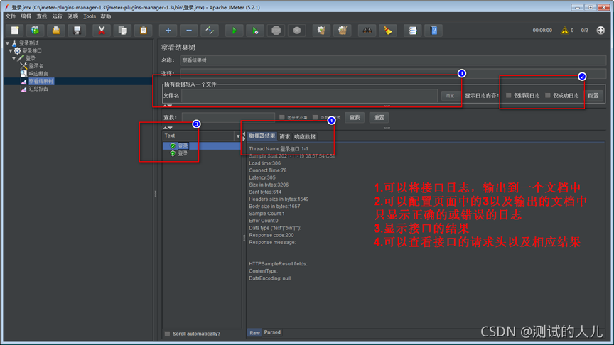Click the 查找 search text field
Viewport: 614px width, 345px height.
[x=228, y=117]
